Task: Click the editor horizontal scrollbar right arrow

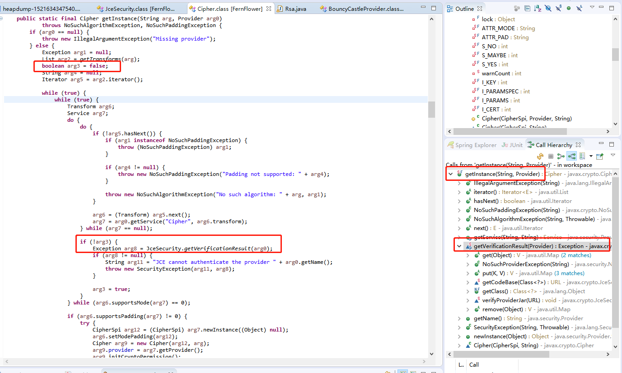Action: click(424, 361)
